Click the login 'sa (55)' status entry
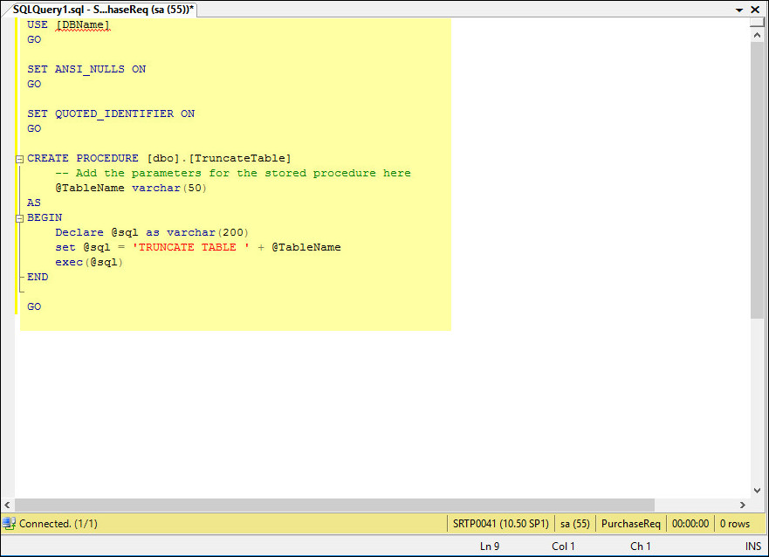Viewport: 769px width, 557px height. coord(575,524)
